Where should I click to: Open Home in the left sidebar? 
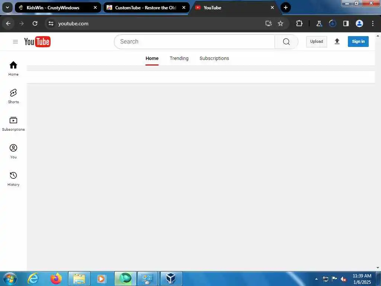coord(13,69)
